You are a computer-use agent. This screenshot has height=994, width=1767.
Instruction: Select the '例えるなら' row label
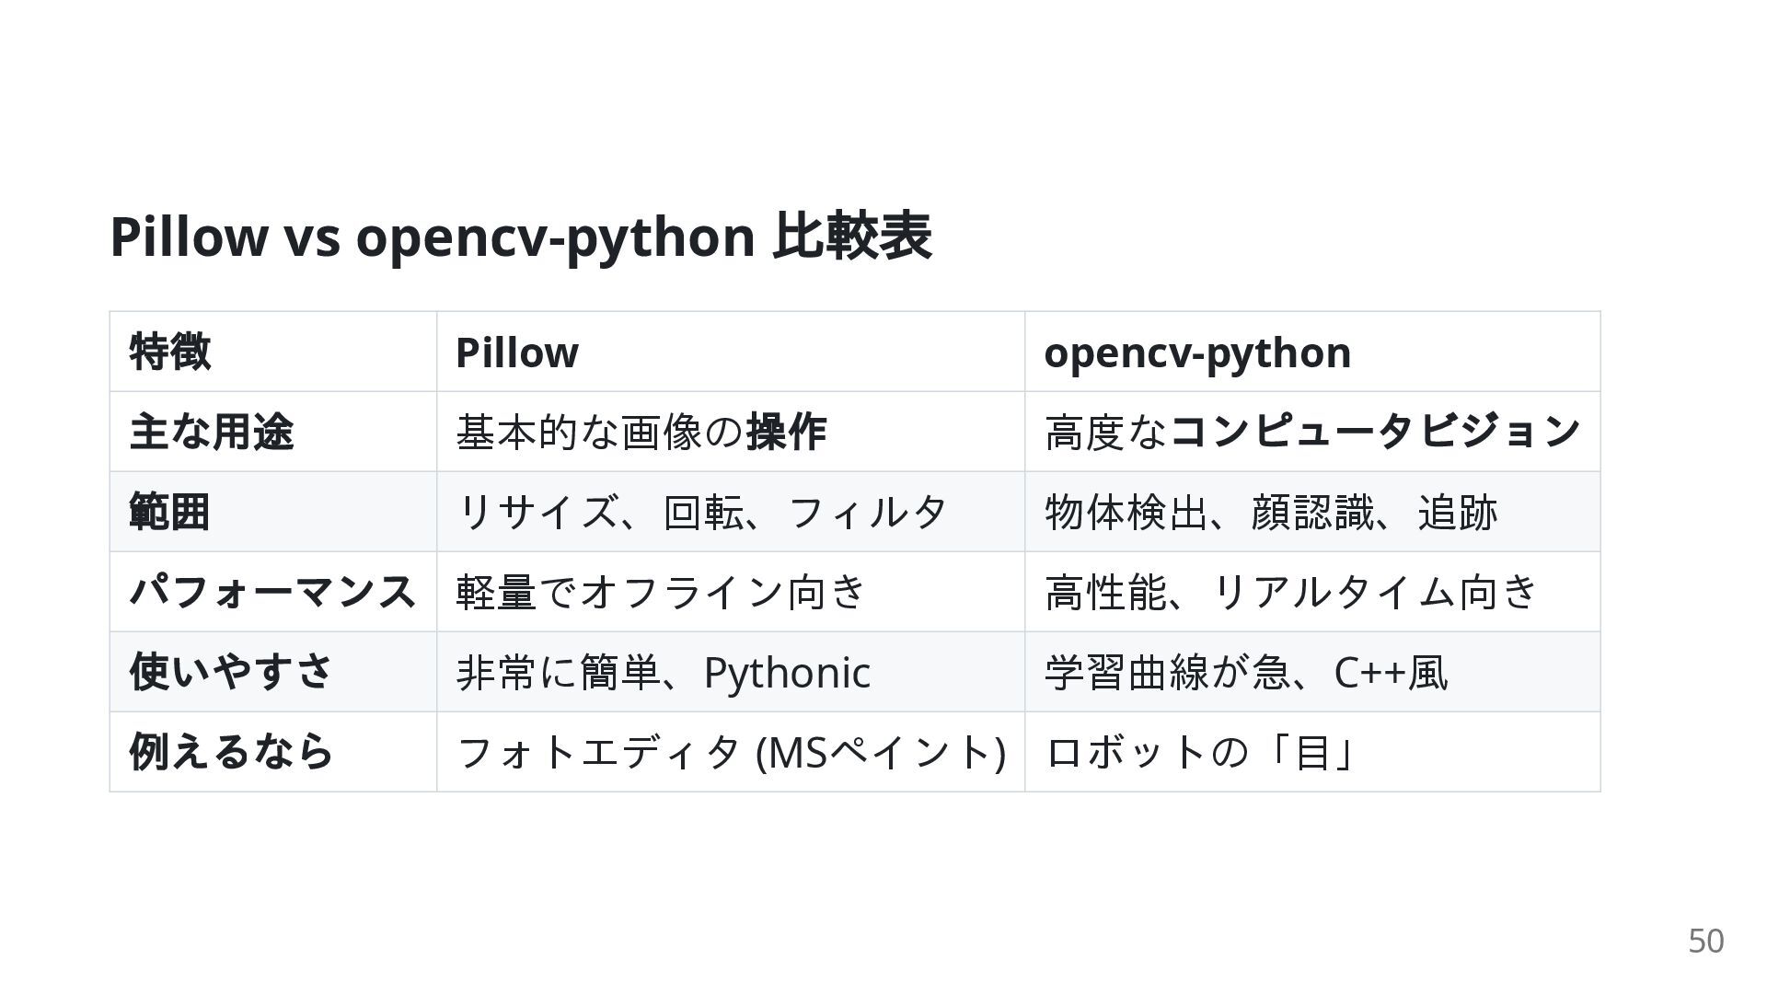point(231,752)
